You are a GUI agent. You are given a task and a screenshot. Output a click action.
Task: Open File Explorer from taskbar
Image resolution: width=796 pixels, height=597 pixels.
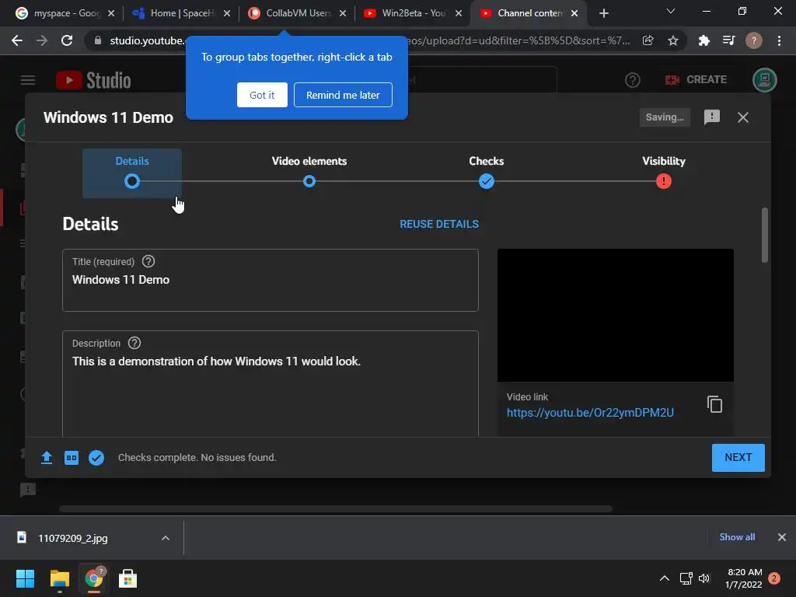click(x=59, y=578)
